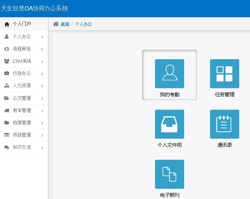Click the org-chart icon beside 人力资源

click(7, 85)
